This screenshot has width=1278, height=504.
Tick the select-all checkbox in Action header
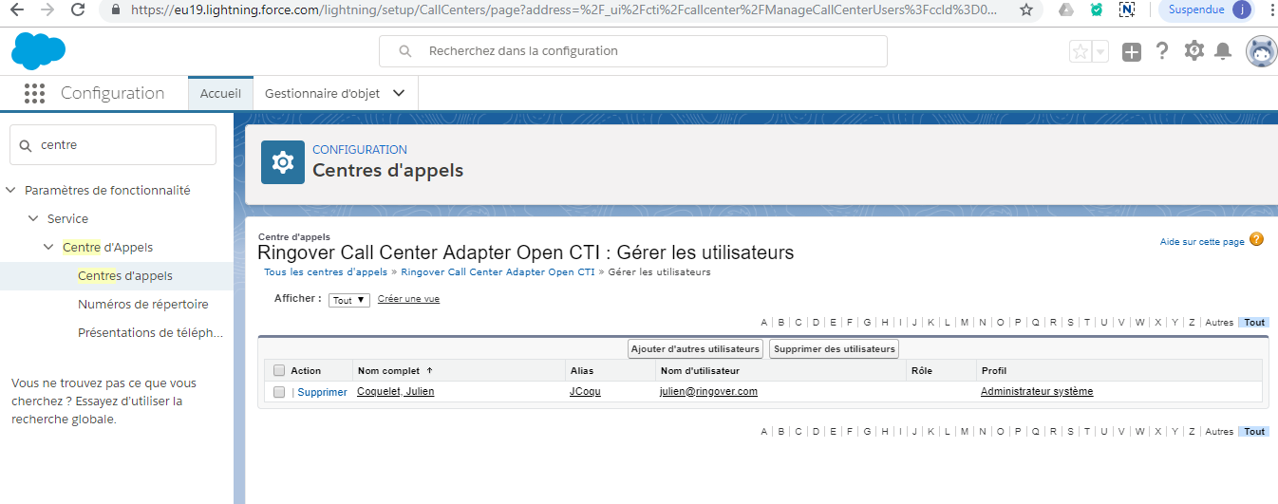point(279,370)
